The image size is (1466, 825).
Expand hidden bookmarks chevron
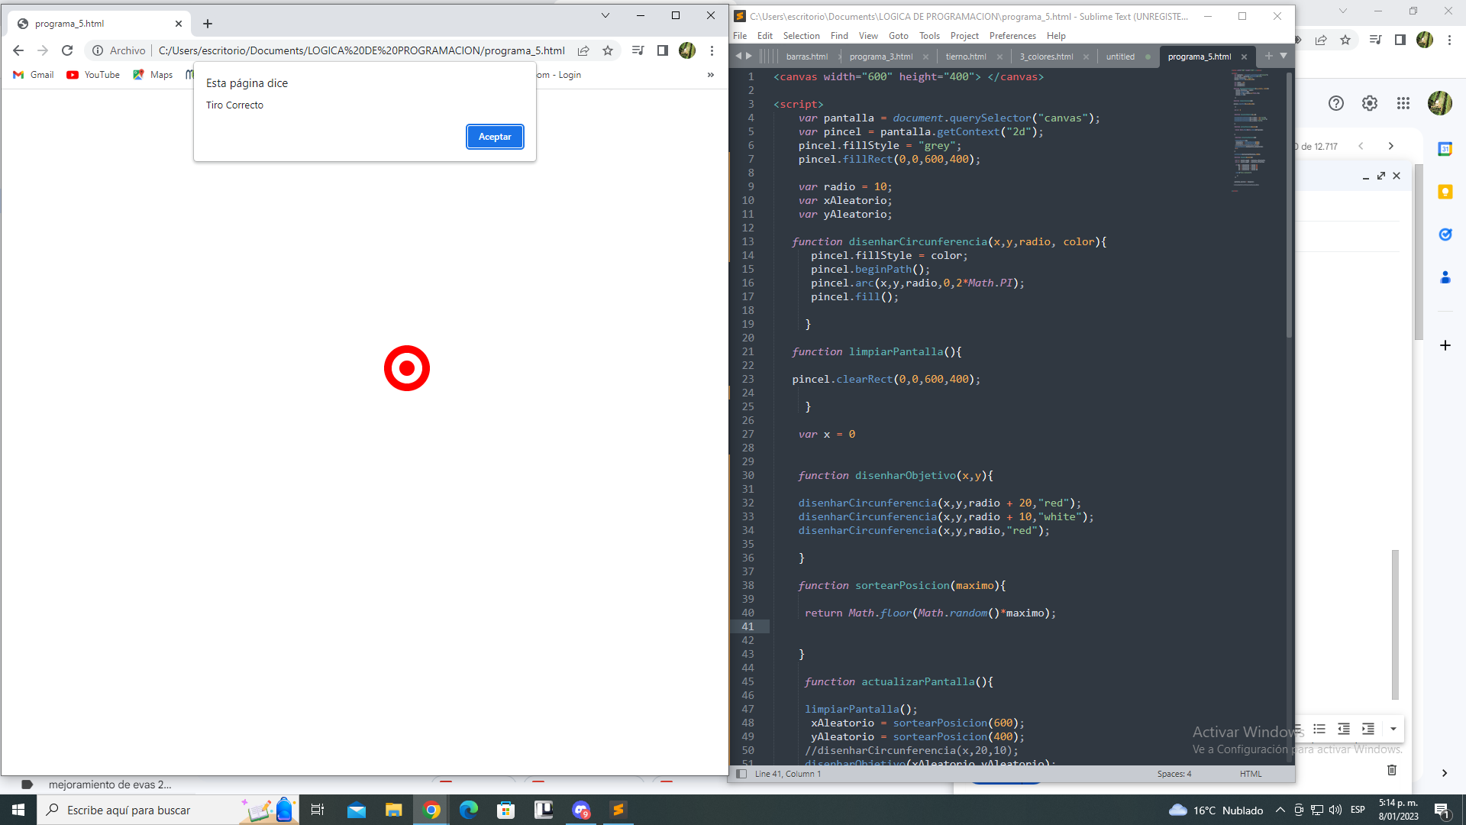tap(711, 75)
